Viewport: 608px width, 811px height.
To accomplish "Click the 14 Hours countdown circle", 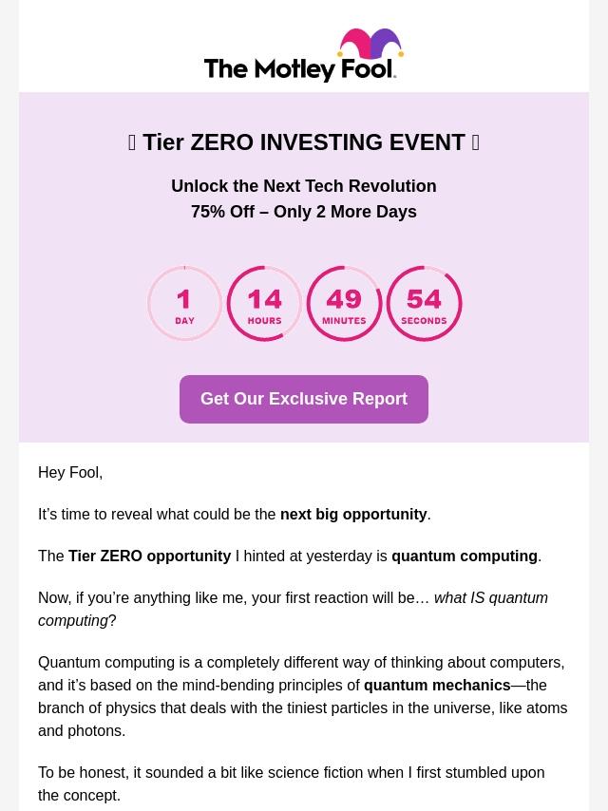I will click(x=264, y=304).
